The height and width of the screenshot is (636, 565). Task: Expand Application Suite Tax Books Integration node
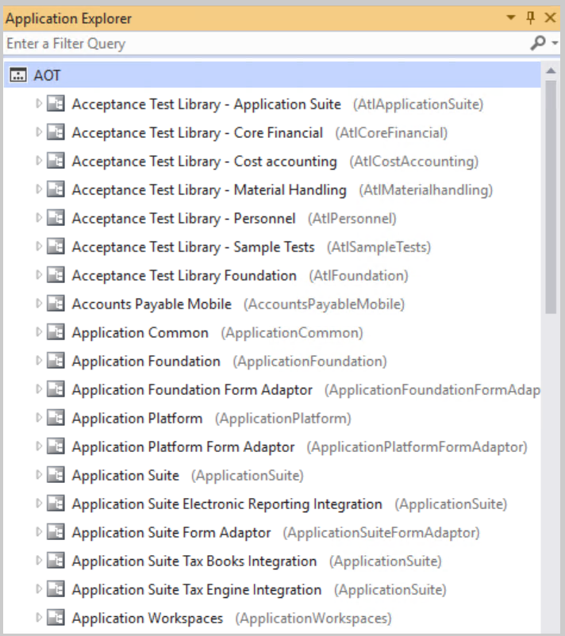pyautogui.click(x=39, y=561)
